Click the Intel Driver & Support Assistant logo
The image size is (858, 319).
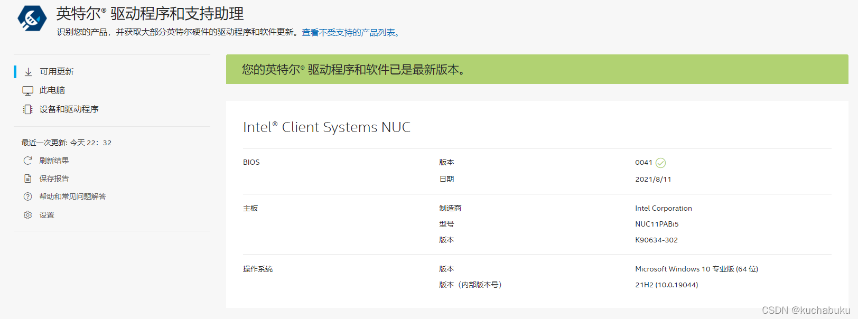pyautogui.click(x=32, y=18)
